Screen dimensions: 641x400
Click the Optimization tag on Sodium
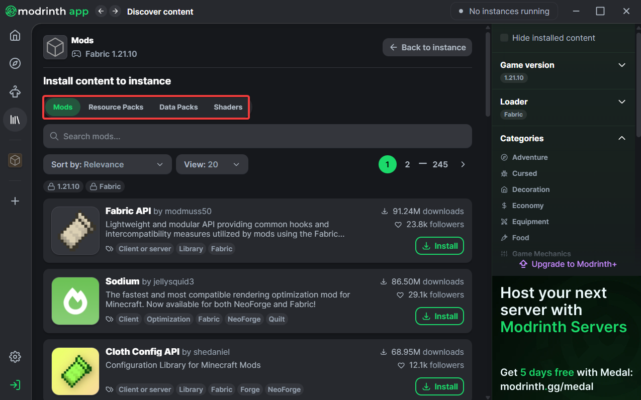(x=168, y=319)
